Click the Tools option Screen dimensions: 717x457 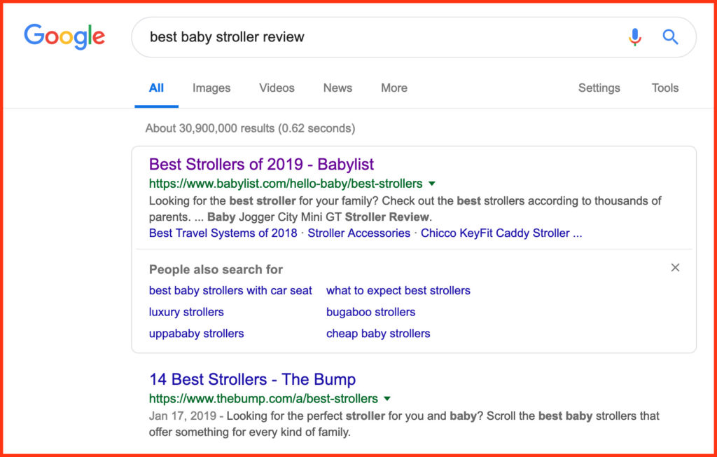pos(664,88)
